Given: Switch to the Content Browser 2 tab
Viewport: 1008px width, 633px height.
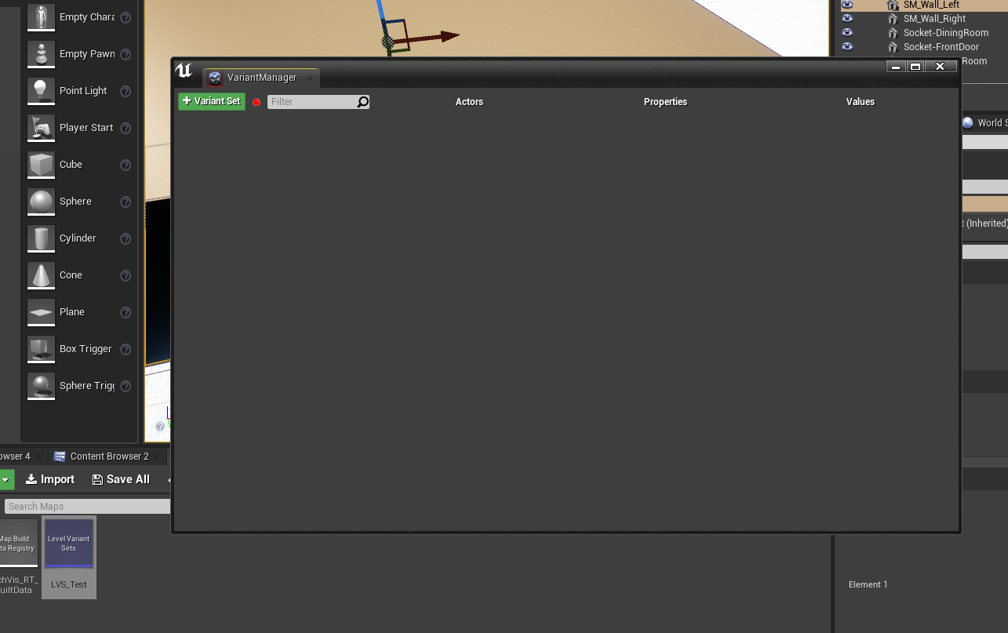Looking at the screenshot, I should click(109, 457).
